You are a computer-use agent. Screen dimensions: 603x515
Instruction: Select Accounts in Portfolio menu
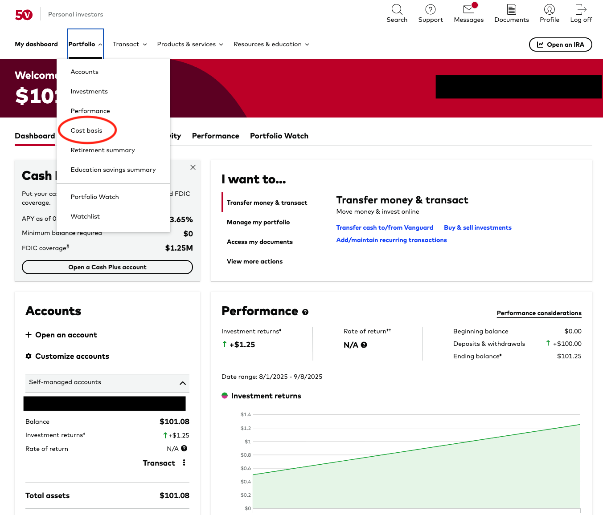85,72
